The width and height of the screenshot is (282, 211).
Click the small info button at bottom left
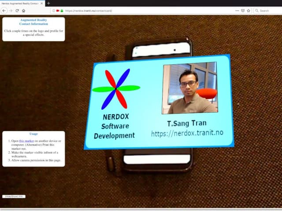(x=14, y=196)
